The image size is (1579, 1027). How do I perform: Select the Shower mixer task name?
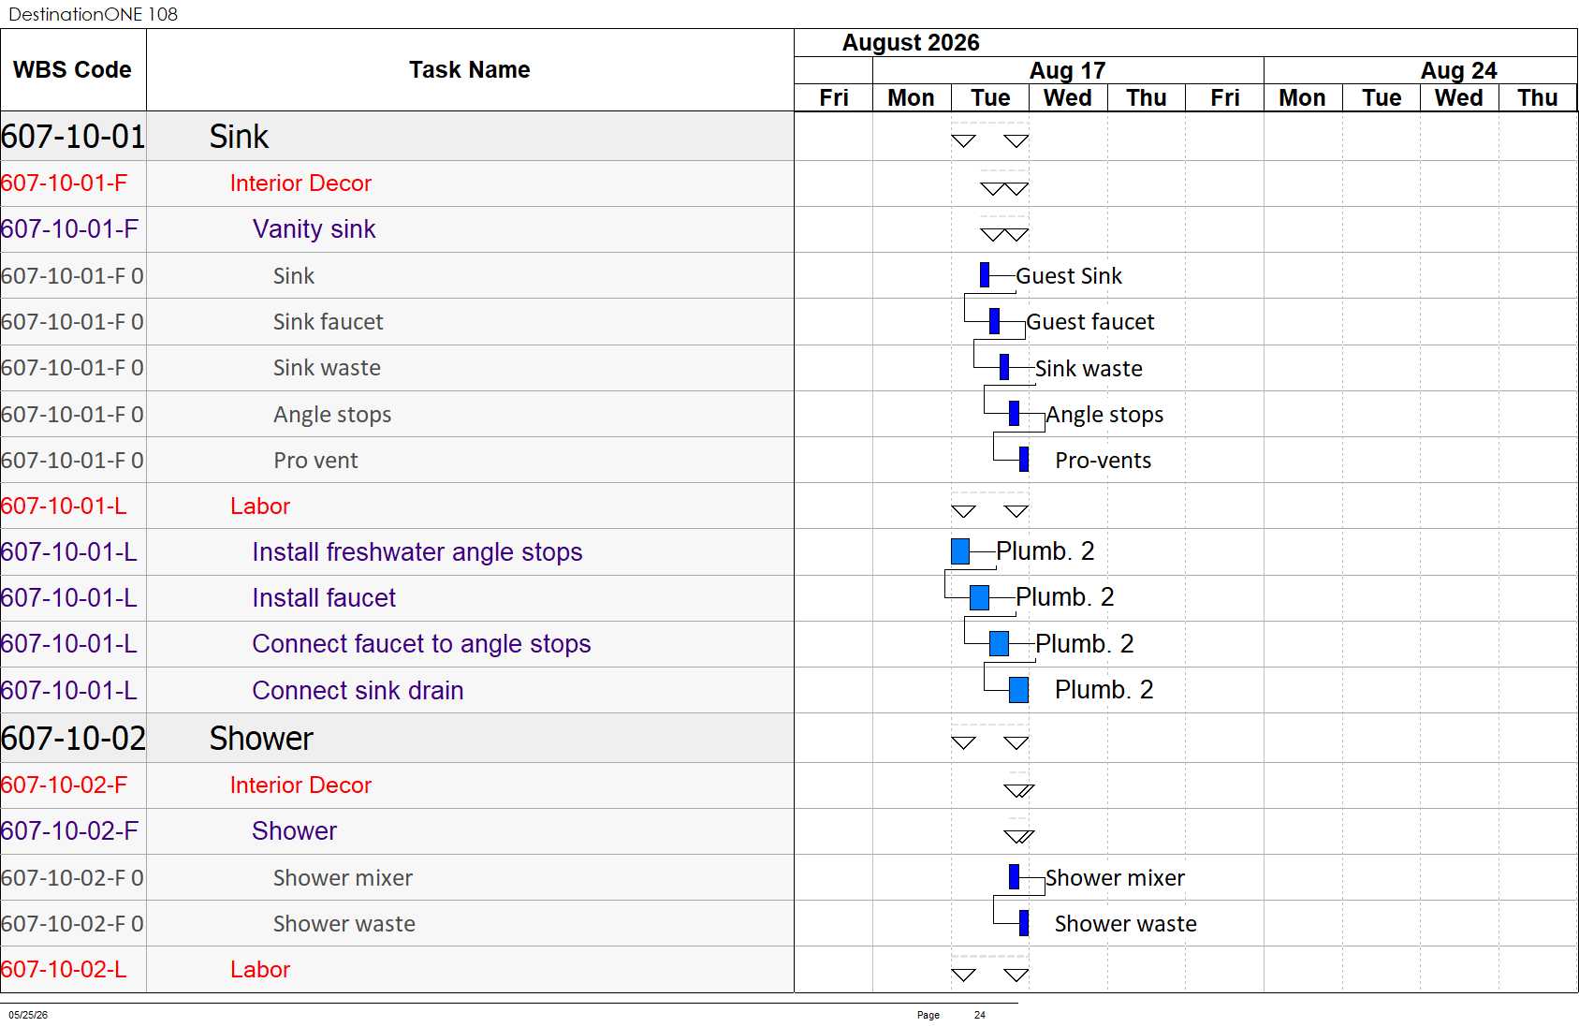(x=343, y=878)
